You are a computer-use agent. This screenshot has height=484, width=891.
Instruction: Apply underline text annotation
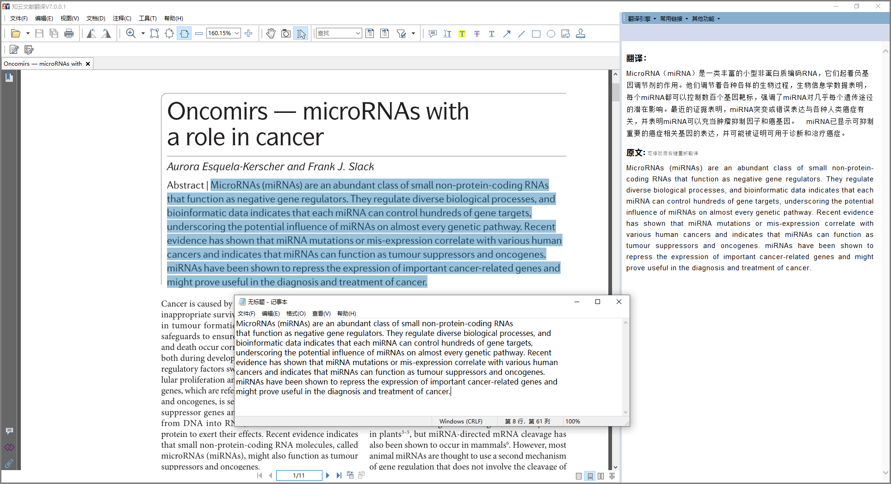492,33
